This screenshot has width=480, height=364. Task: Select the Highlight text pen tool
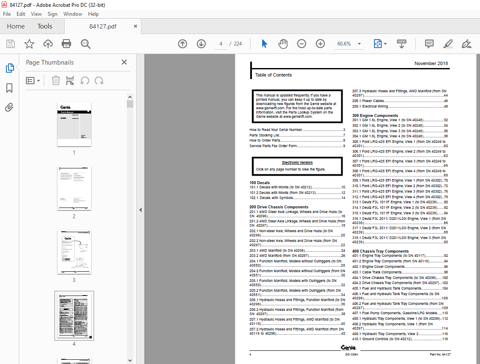point(448,44)
